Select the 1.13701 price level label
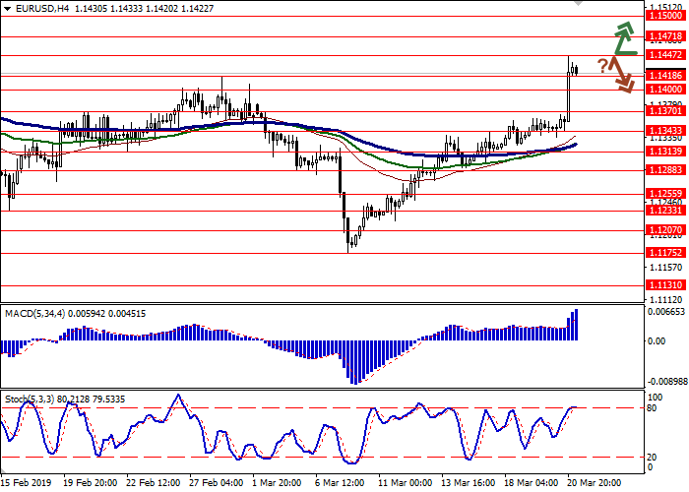The image size is (689, 492). (665, 111)
